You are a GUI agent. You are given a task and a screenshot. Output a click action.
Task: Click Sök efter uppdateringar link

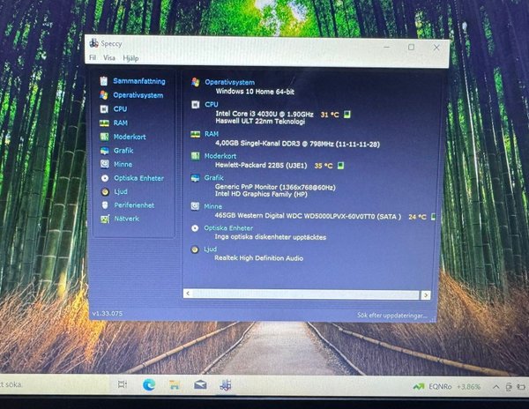391,316
